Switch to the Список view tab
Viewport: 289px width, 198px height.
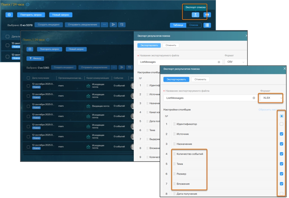pyautogui.click(x=194, y=25)
